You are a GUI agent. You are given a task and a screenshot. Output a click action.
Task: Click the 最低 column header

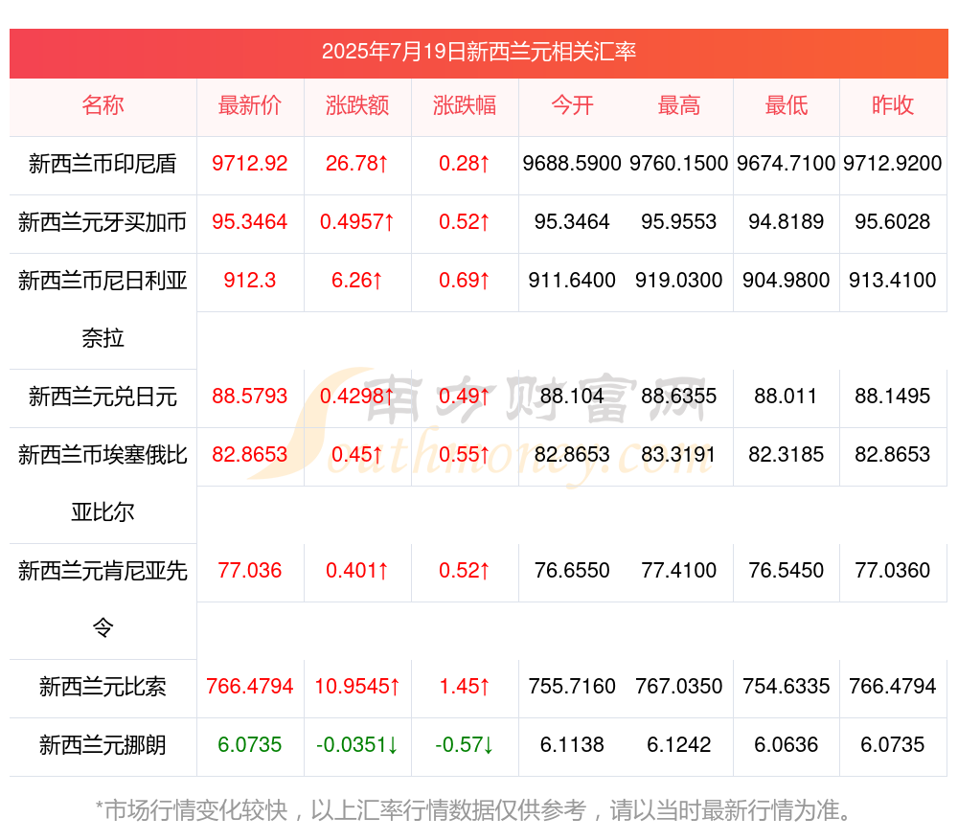(x=787, y=105)
